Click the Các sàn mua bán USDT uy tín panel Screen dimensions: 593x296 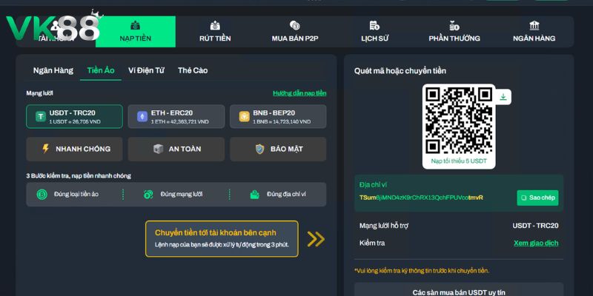pos(459,289)
